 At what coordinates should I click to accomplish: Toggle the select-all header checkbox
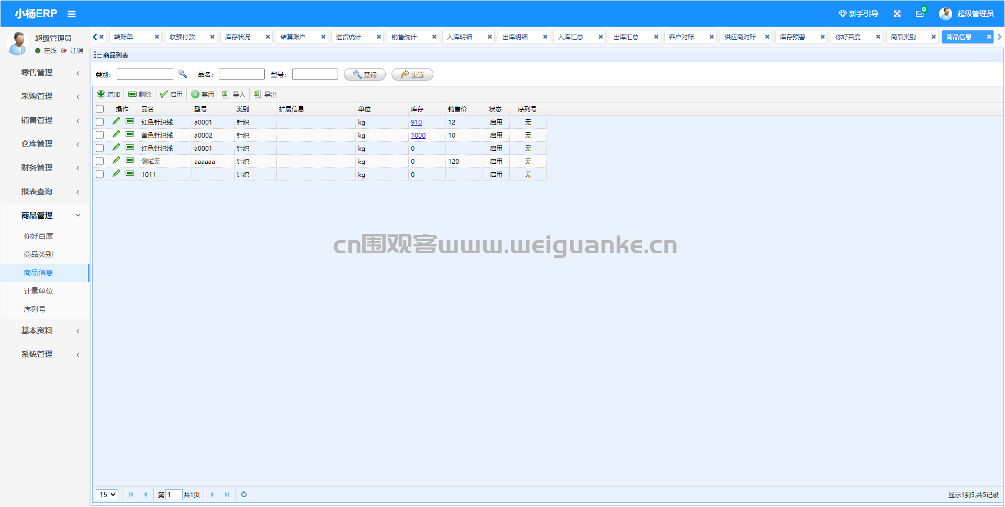[x=99, y=109]
